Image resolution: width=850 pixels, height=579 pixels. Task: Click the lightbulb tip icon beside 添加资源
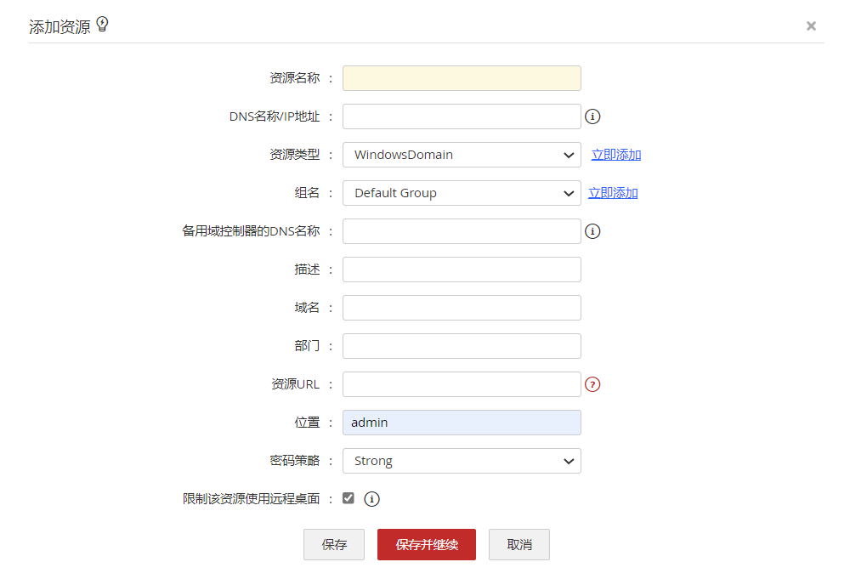point(103,25)
